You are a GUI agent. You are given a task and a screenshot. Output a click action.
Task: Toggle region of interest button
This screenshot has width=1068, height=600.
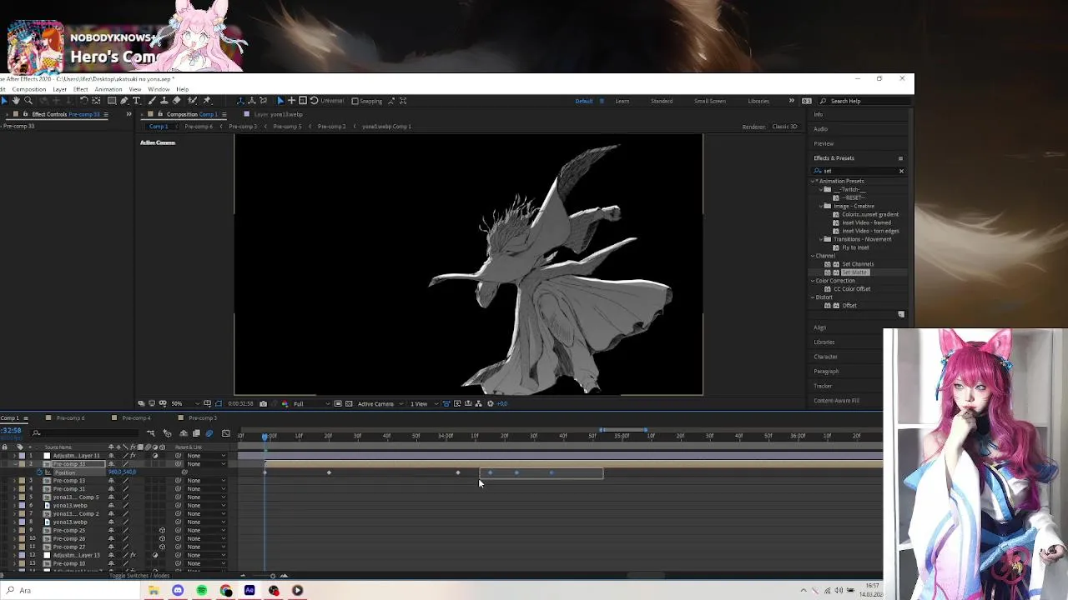(x=338, y=403)
